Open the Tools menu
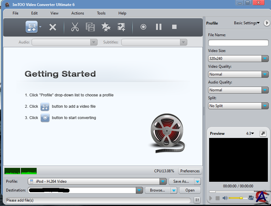The image size is (271, 206). tap(101, 13)
